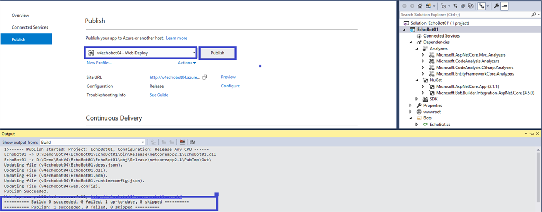This screenshot has width=542, height=212.
Task: Click Forward arrow in Solution Explorer toolbar
Action: 412,6
